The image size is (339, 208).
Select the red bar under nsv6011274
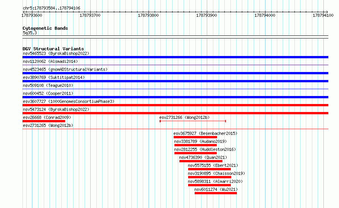point(216,193)
